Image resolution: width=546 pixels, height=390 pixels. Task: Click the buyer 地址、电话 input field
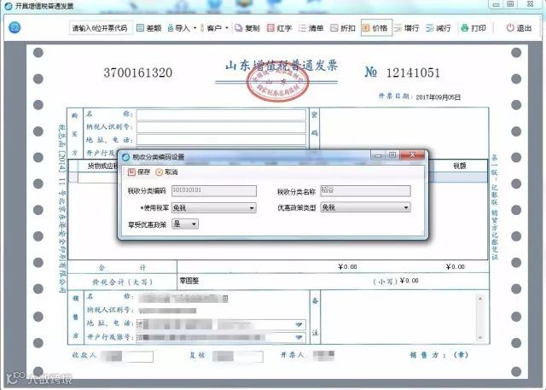click(221, 140)
